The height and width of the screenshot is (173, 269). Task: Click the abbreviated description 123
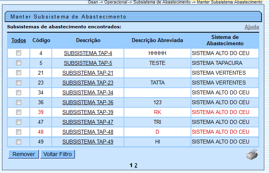[x=158, y=102]
